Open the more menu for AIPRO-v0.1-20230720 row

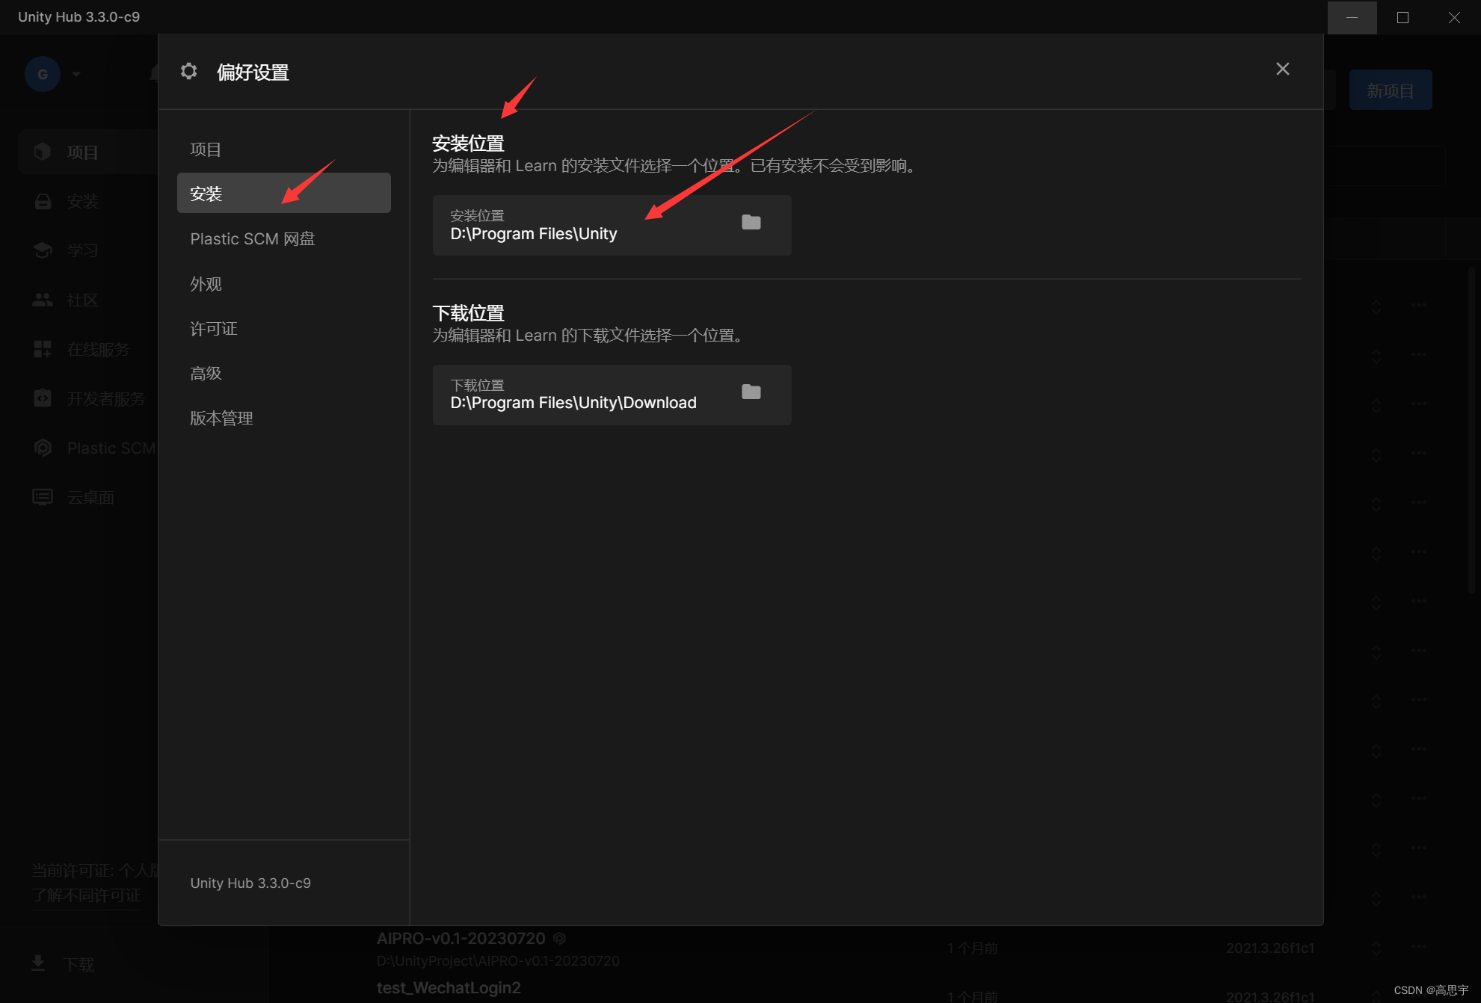click(1419, 946)
